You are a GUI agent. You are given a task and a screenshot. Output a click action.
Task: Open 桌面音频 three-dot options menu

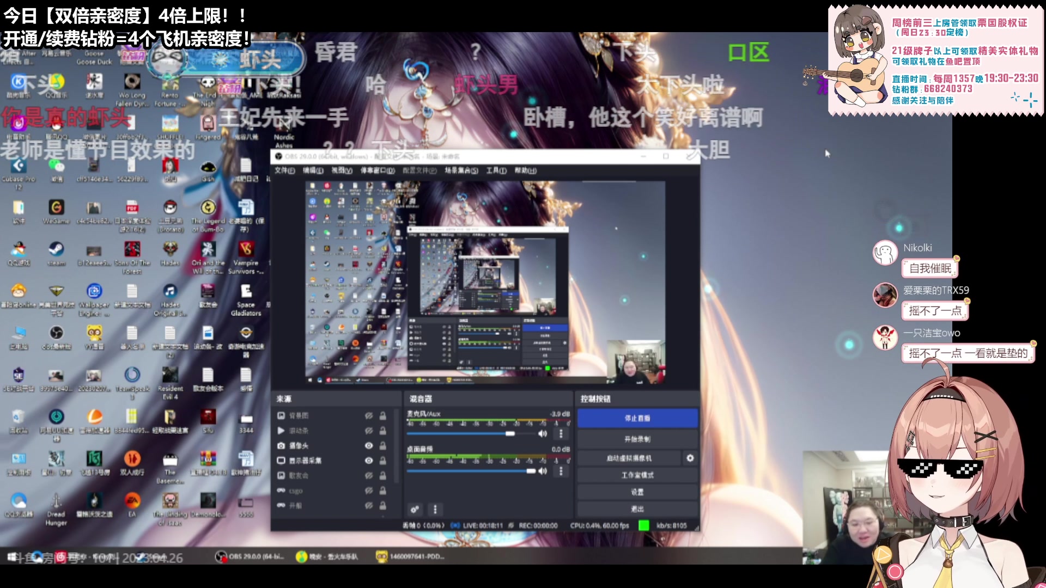(x=561, y=471)
